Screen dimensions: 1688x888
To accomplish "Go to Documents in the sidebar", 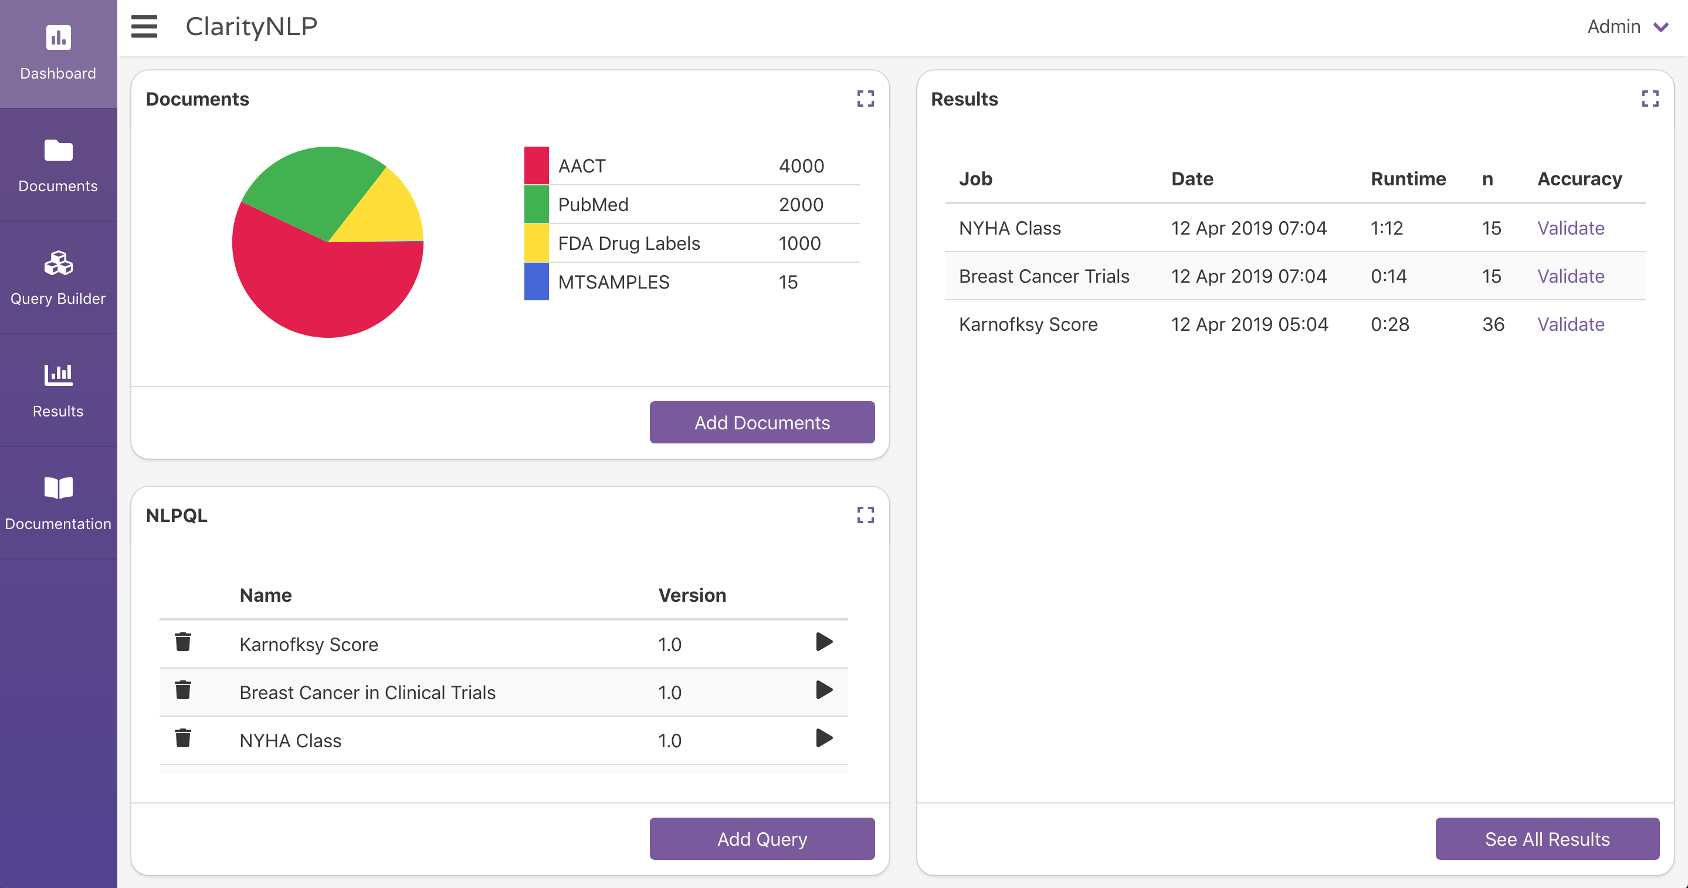I will click(x=58, y=165).
